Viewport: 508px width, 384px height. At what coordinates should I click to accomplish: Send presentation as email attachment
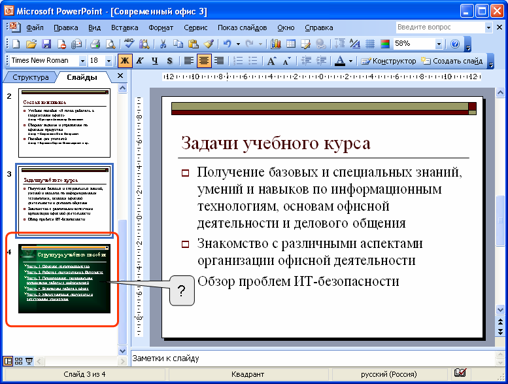[x=76, y=44]
